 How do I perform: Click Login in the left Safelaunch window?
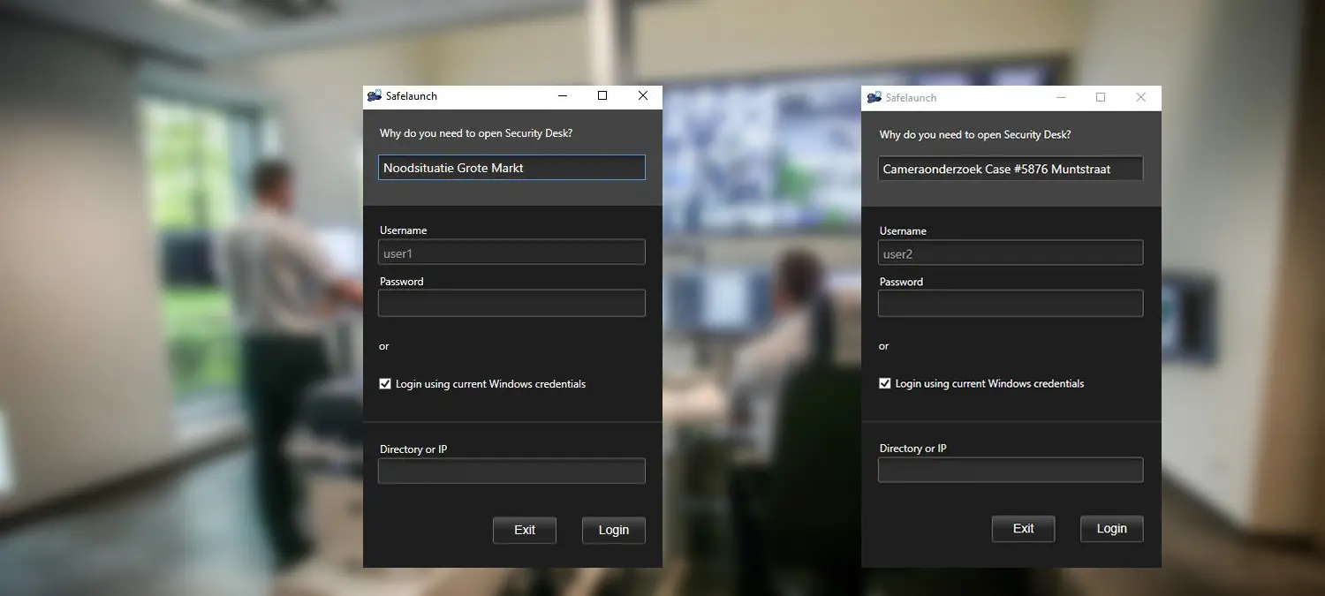[614, 530]
